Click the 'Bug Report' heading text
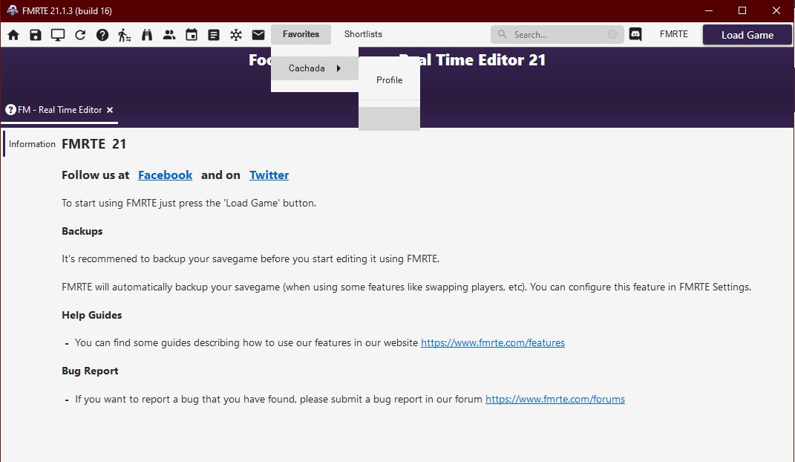The width and height of the screenshot is (795, 462). click(91, 371)
